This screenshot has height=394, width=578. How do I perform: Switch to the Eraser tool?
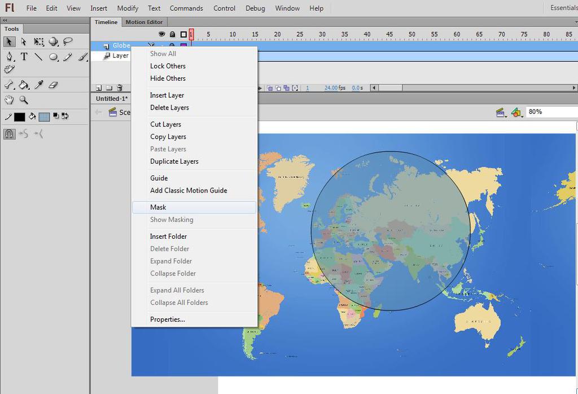[x=54, y=85]
